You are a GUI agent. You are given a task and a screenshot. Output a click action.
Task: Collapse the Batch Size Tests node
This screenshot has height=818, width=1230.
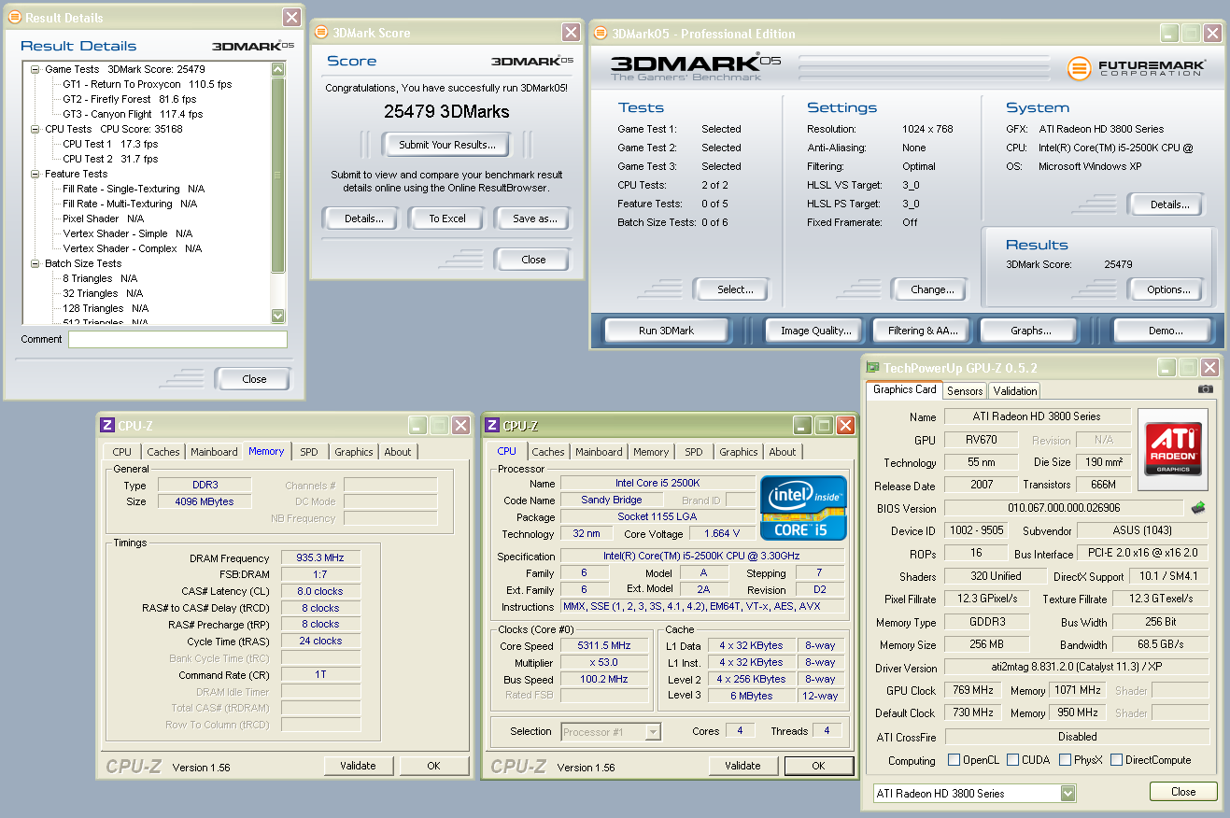[35, 263]
